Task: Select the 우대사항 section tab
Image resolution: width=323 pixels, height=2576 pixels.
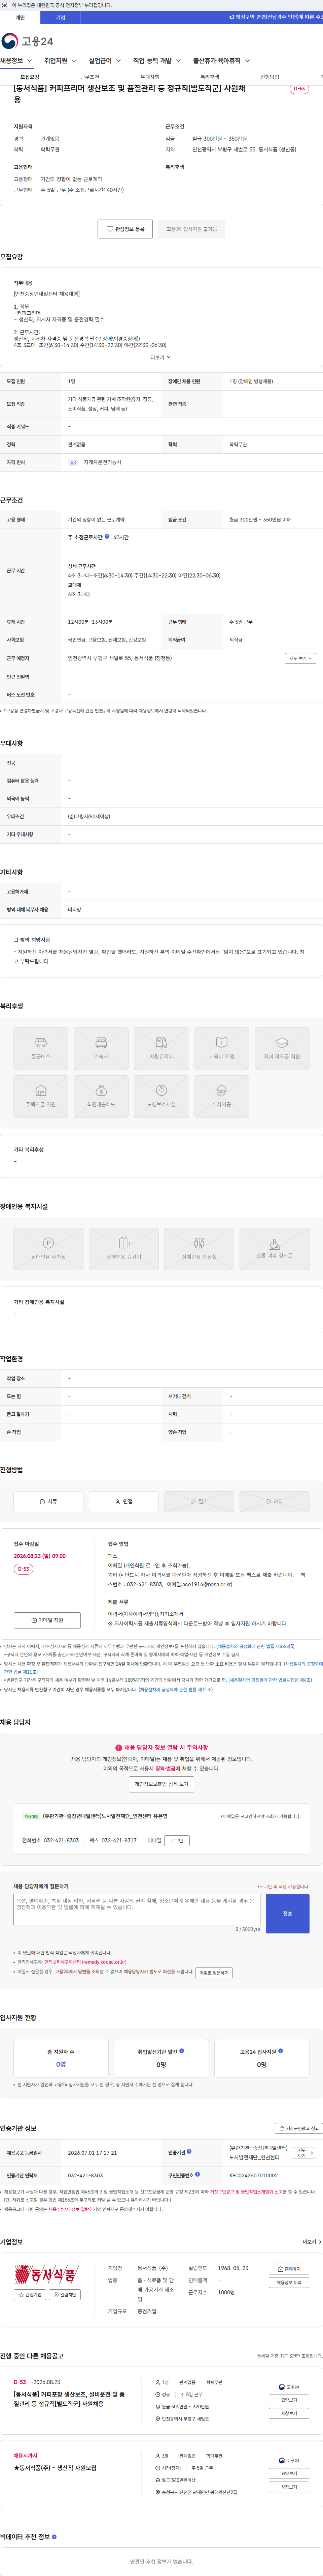Action: pyautogui.click(x=149, y=77)
